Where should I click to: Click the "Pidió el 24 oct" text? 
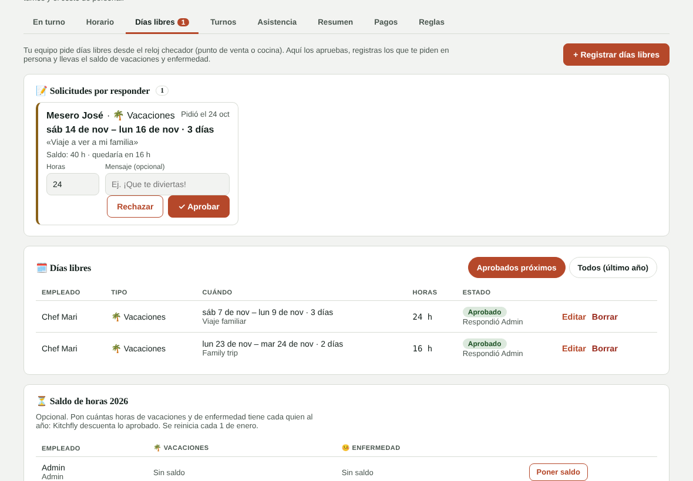[205, 114]
